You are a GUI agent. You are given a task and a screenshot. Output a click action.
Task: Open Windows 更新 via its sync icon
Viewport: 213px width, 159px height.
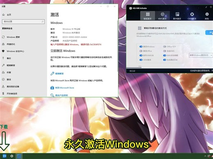(3, 37)
